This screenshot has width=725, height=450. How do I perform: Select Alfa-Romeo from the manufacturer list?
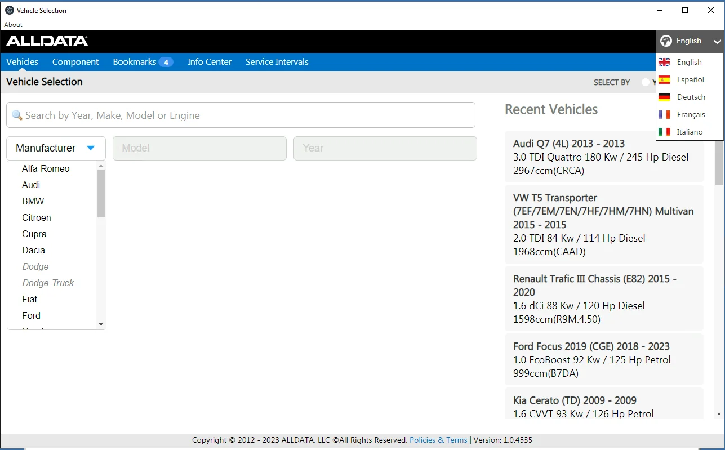[x=46, y=168]
